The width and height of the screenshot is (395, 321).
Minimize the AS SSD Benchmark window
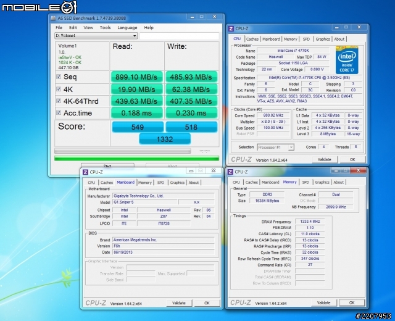[x=192, y=17]
